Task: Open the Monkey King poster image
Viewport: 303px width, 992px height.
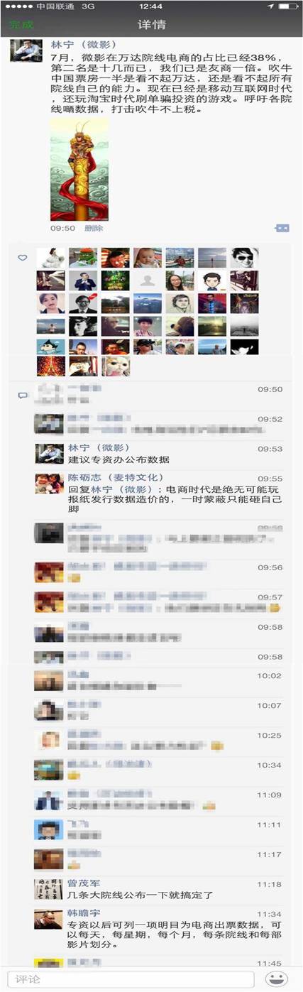Action: pos(79,169)
